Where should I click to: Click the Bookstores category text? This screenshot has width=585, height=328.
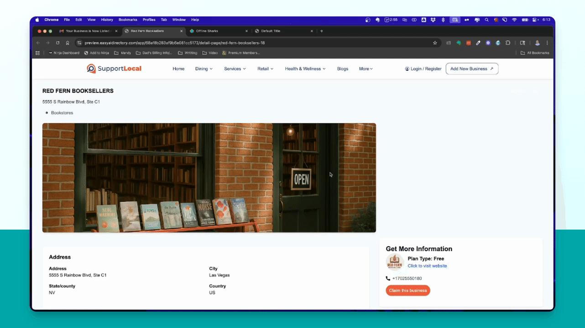62,113
